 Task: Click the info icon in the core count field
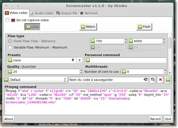tap(124, 72)
